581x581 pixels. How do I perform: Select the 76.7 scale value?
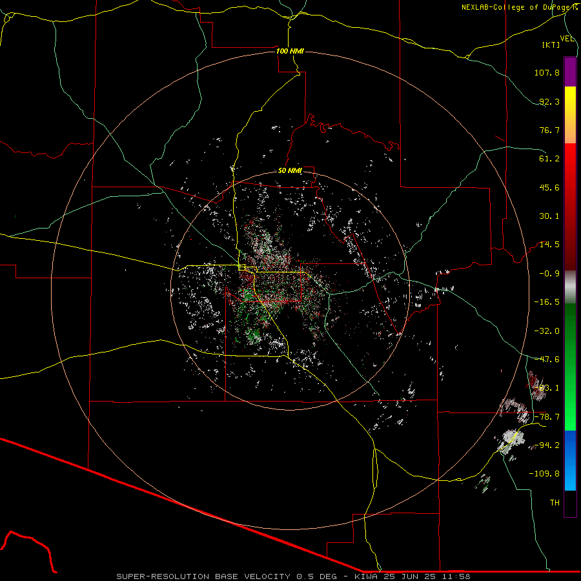[x=549, y=130]
